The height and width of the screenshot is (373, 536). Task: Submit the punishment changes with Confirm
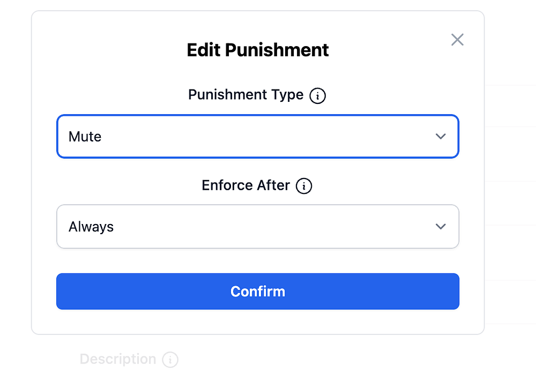point(257,291)
